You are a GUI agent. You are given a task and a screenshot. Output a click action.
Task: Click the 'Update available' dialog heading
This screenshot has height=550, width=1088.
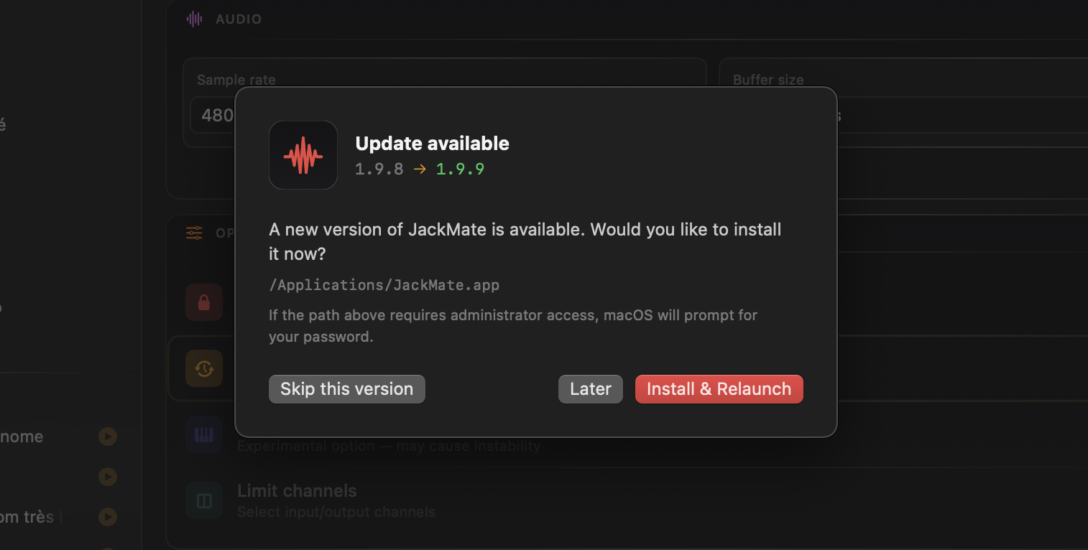[x=433, y=144]
